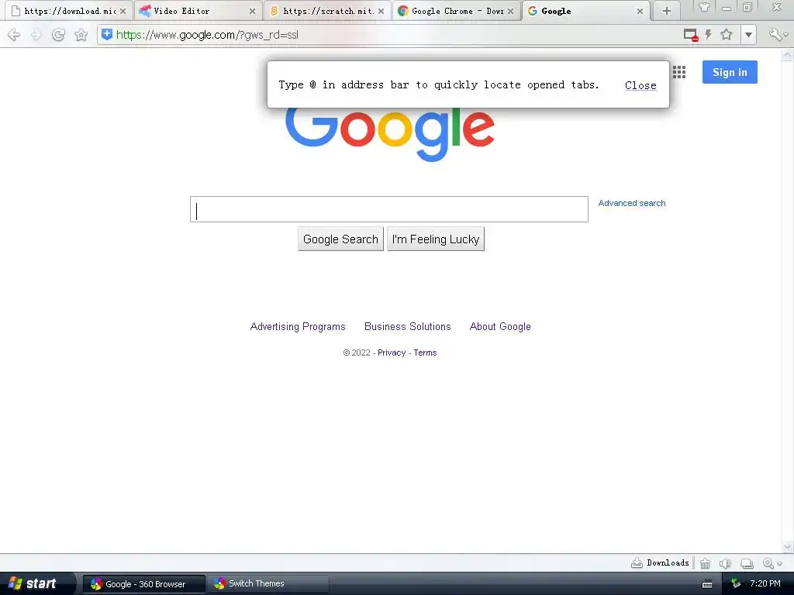Click the printer-like icon in status bar
The image size is (794, 595).
point(747,563)
